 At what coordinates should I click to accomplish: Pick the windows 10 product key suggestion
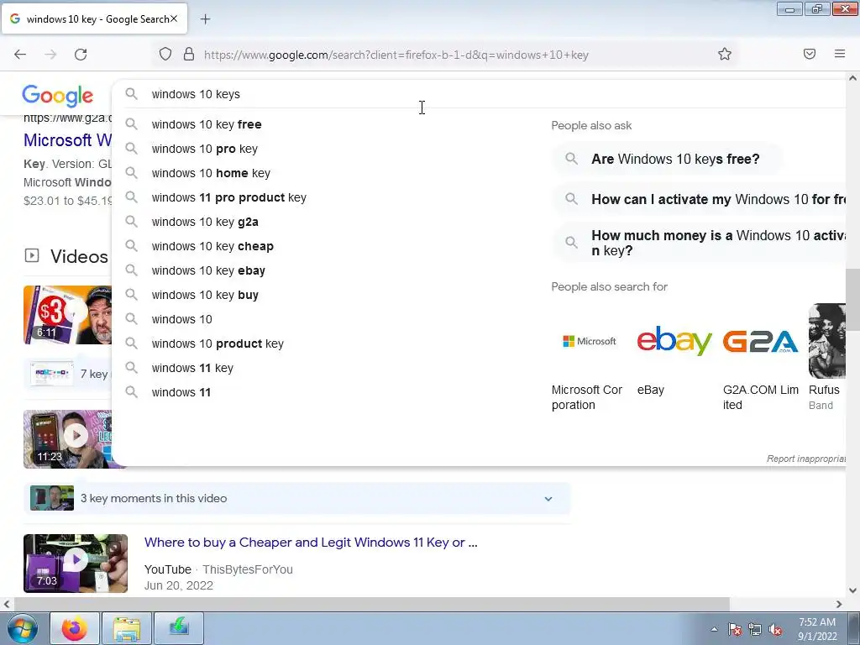click(x=218, y=343)
